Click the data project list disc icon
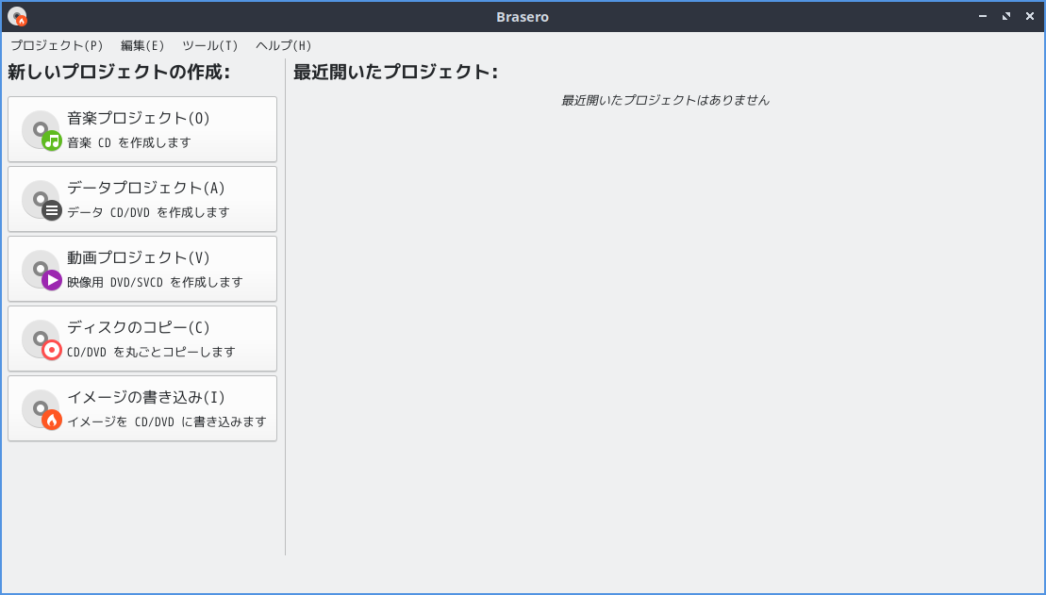 coord(42,200)
